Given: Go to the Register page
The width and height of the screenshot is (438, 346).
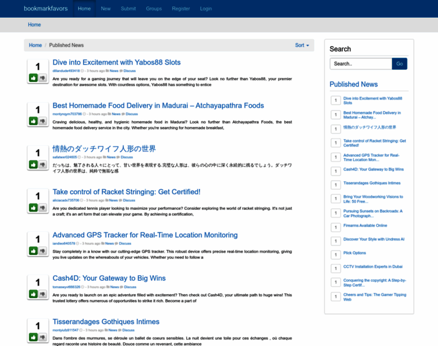Looking at the screenshot, I should point(181,9).
